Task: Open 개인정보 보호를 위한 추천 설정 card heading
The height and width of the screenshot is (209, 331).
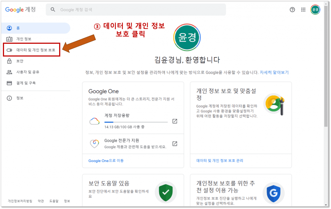Action: (x=225, y=187)
